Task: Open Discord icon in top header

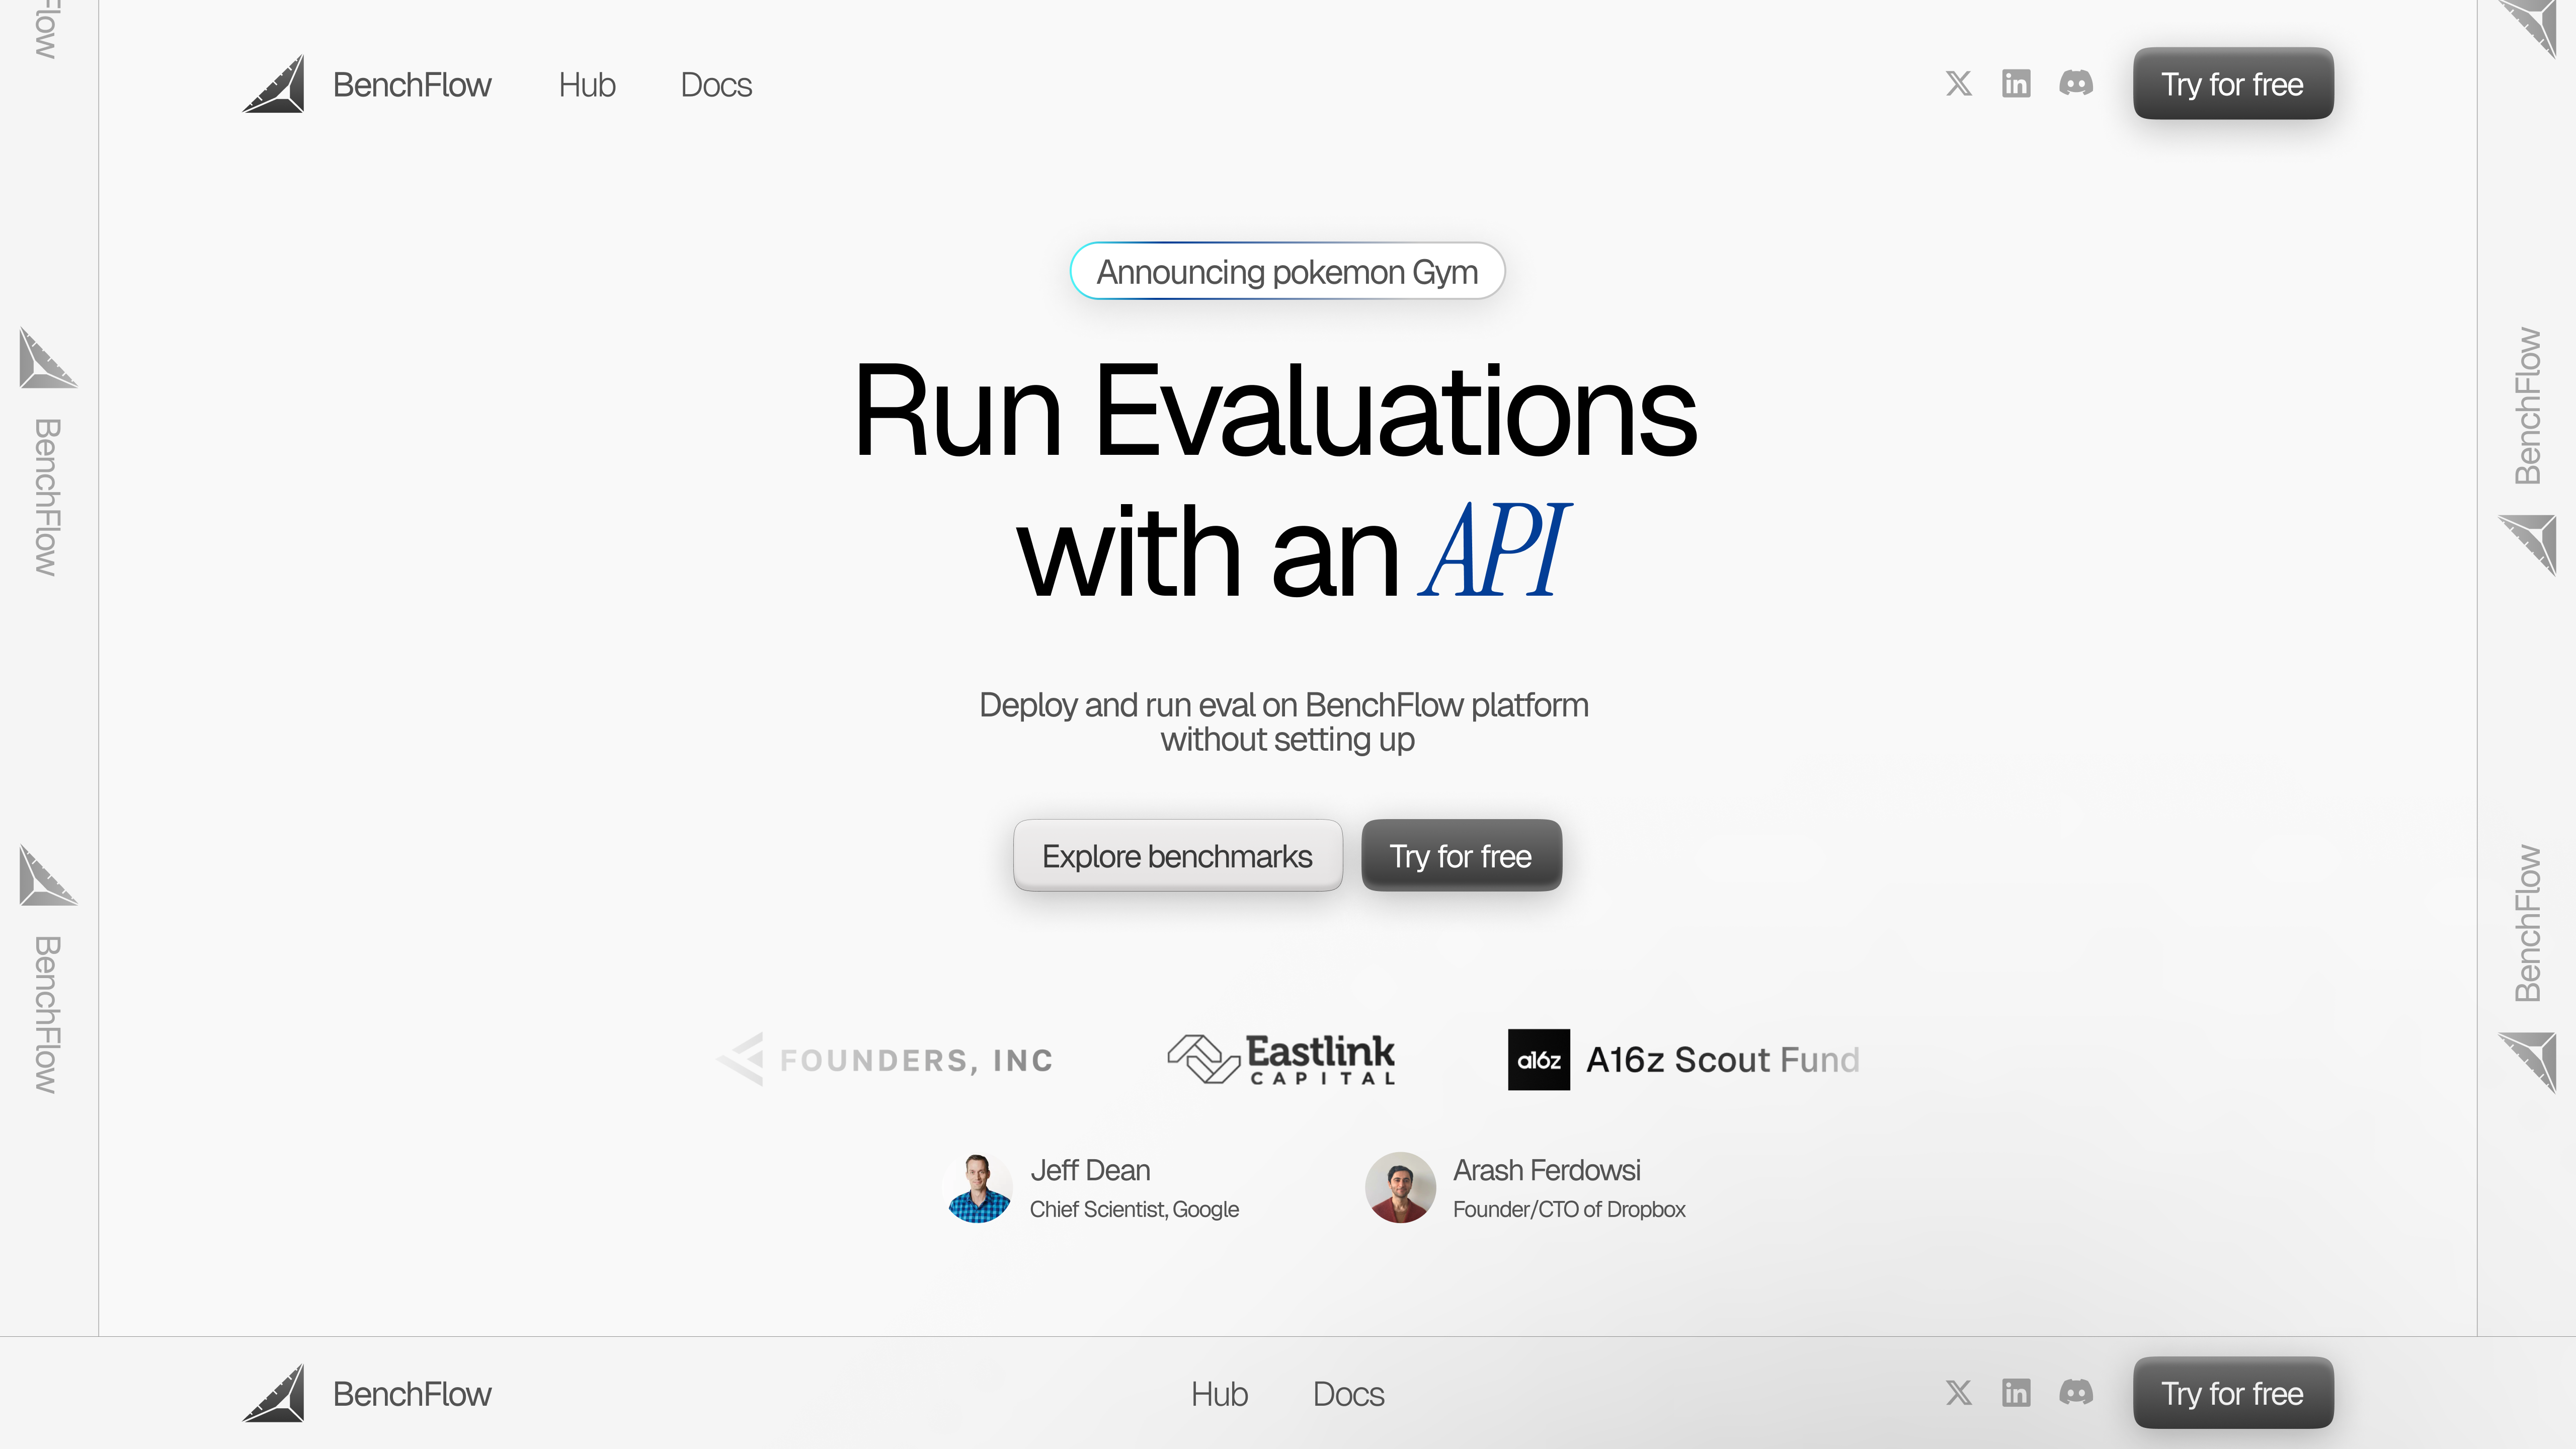Action: (x=2076, y=83)
